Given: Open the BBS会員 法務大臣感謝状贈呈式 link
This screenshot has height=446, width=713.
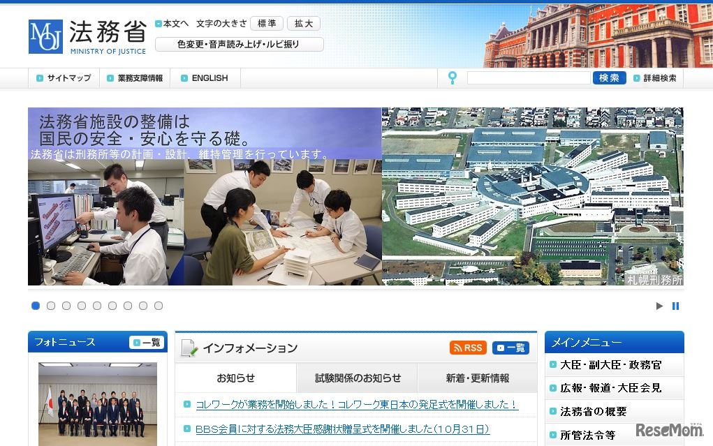Looking at the screenshot, I should click(x=342, y=429).
